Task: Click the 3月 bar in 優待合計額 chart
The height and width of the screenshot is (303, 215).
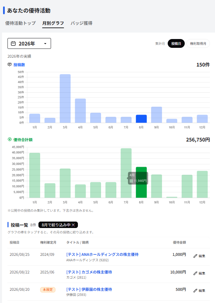Action: [x=65, y=183]
